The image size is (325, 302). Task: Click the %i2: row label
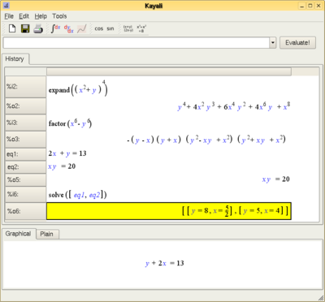[25, 87]
